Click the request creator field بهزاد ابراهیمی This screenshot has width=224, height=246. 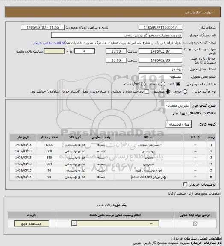[x=124, y=43]
